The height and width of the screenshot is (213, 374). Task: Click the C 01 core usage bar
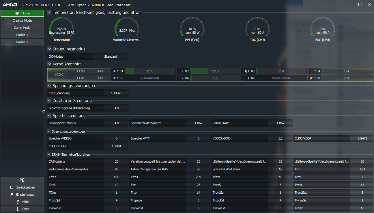pos(150,71)
